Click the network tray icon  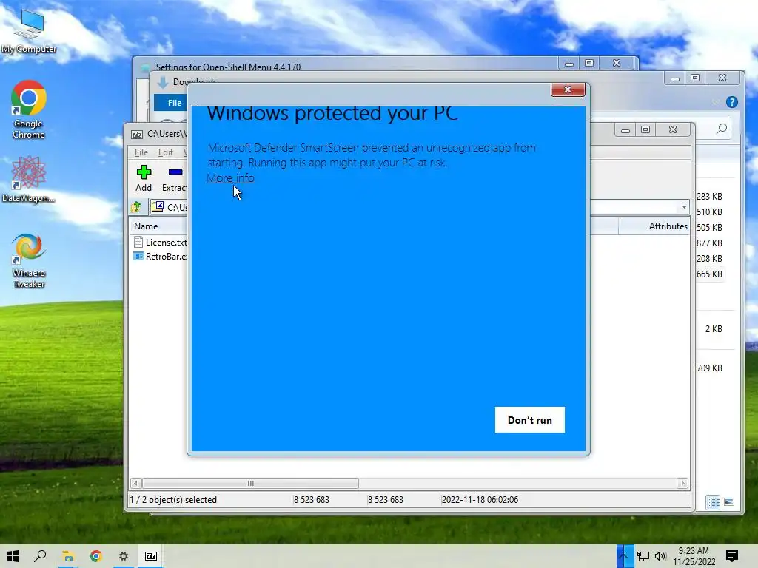[x=643, y=556]
